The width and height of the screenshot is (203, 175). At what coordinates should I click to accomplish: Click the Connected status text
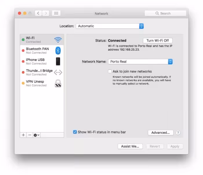[x=117, y=40]
